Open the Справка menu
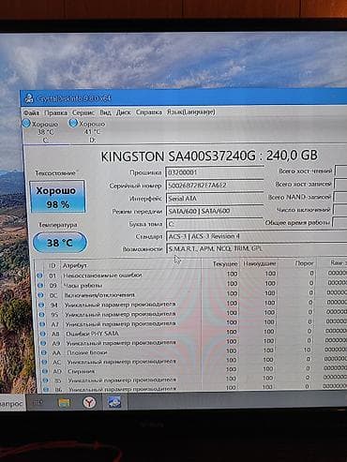 [148, 112]
